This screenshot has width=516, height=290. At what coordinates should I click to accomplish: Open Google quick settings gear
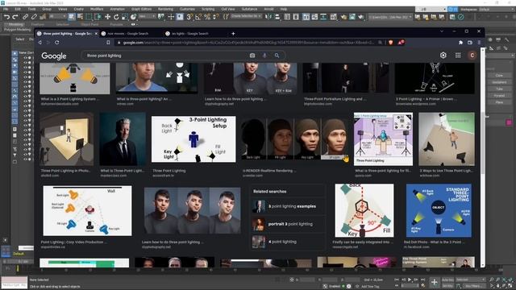(x=443, y=56)
